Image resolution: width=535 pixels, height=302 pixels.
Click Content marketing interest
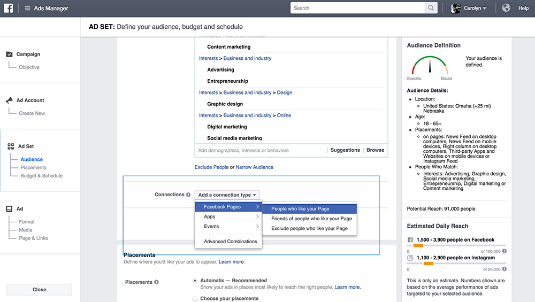[x=228, y=47]
